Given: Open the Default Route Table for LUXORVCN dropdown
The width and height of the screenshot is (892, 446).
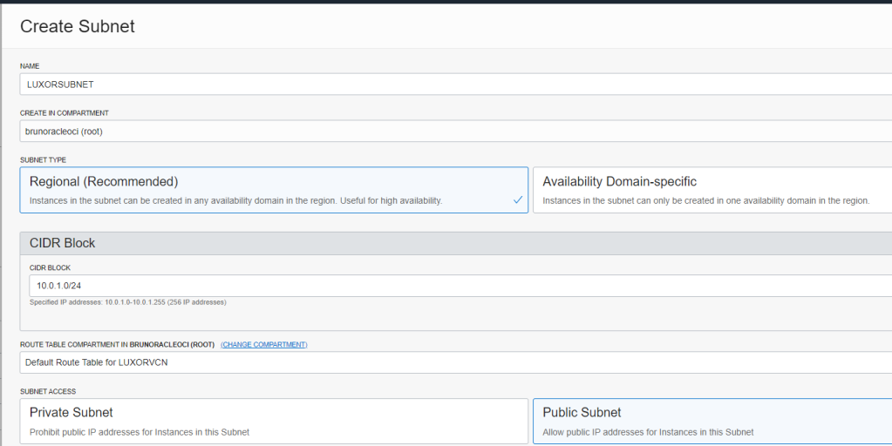Looking at the screenshot, I should tap(456, 362).
